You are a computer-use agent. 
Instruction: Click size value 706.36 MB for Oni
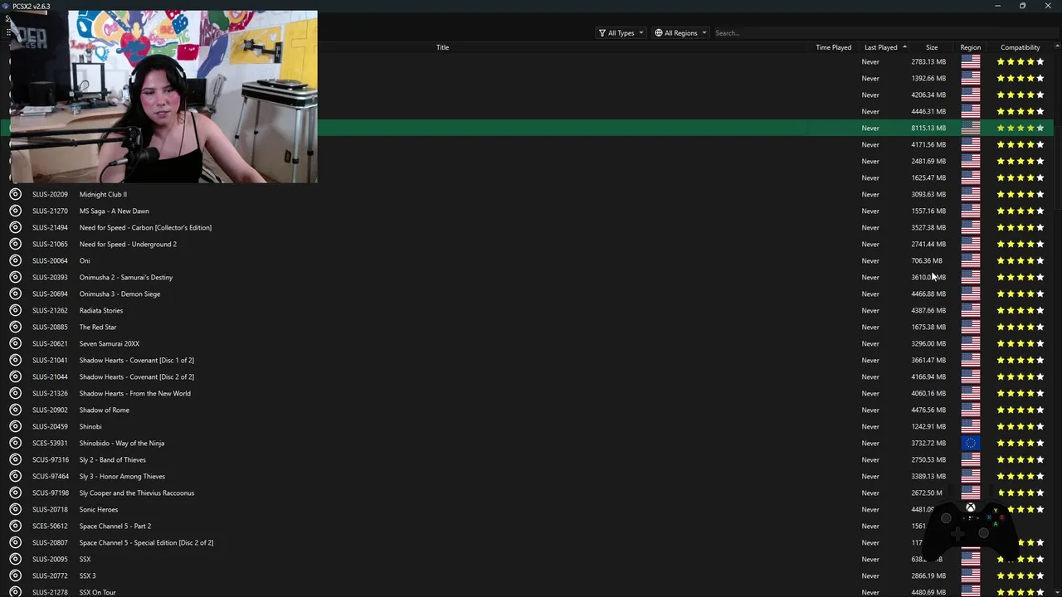point(927,260)
